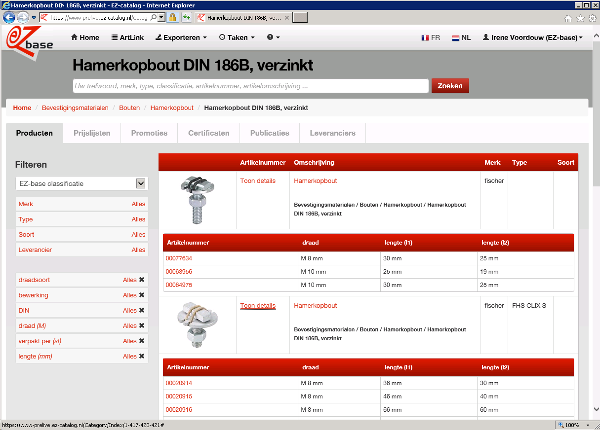
Task: Open ArtLink in the navigation bar
Action: (x=127, y=37)
